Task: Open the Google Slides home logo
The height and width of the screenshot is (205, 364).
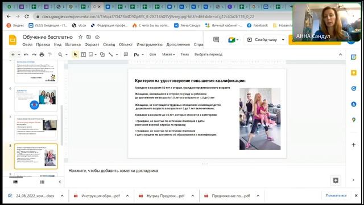Action: coord(13,40)
